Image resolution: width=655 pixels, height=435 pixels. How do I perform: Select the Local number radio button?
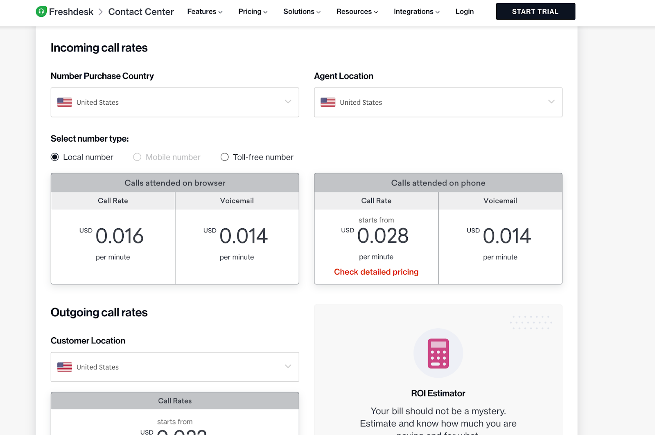pyautogui.click(x=55, y=157)
